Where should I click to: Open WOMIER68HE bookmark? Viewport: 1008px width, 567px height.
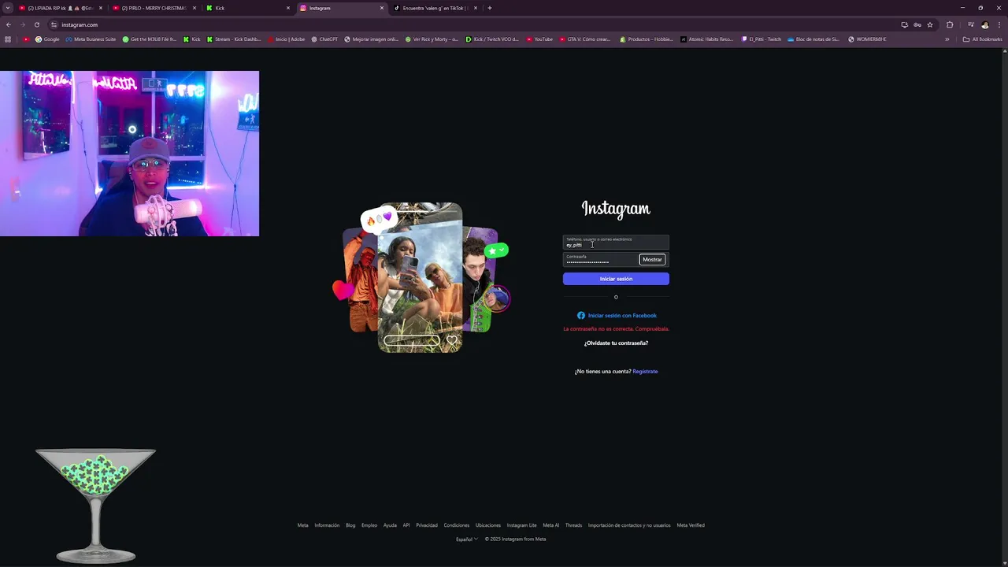867,39
